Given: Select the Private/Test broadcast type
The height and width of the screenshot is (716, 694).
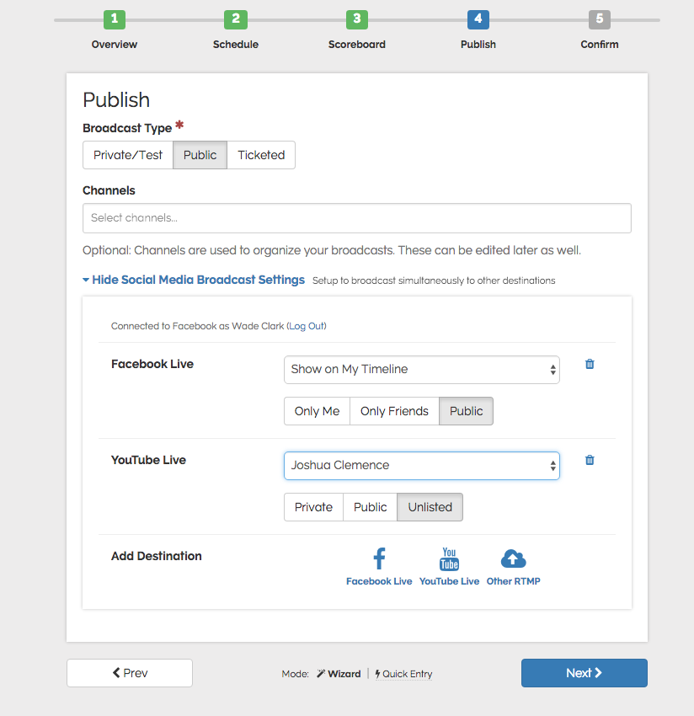Looking at the screenshot, I should pyautogui.click(x=128, y=155).
